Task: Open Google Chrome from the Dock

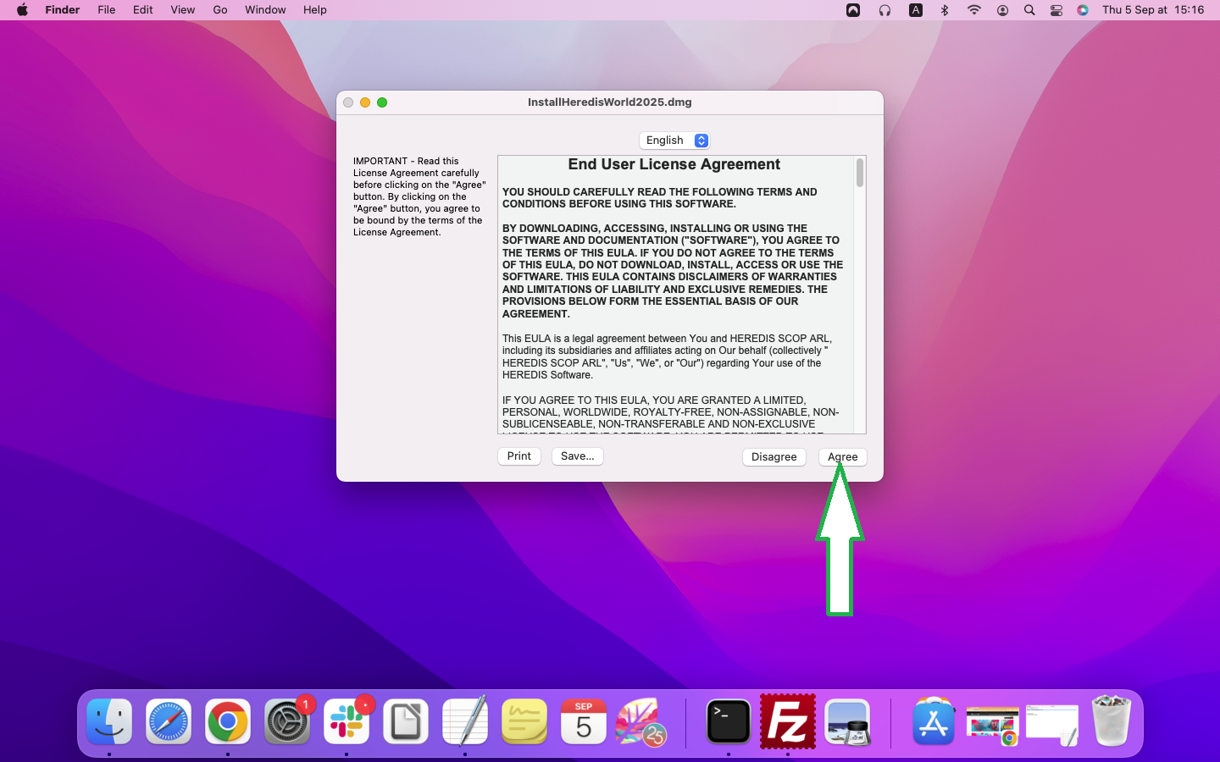Action: (228, 722)
